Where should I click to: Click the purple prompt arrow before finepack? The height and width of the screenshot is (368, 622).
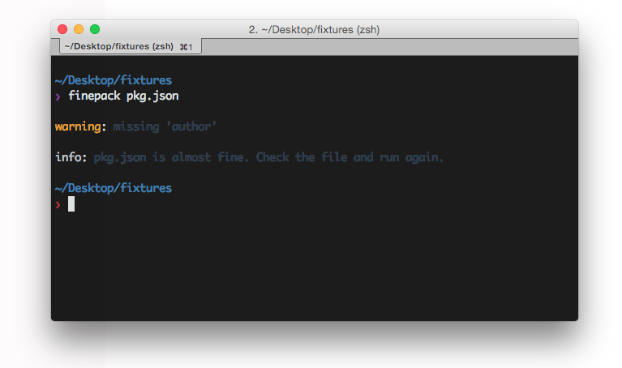(x=58, y=96)
